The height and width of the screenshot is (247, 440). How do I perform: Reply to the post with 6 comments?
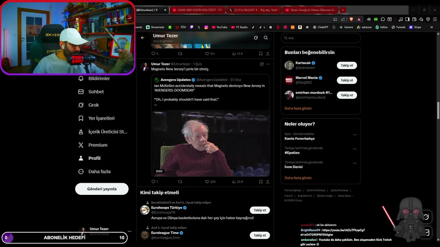[x=155, y=54]
